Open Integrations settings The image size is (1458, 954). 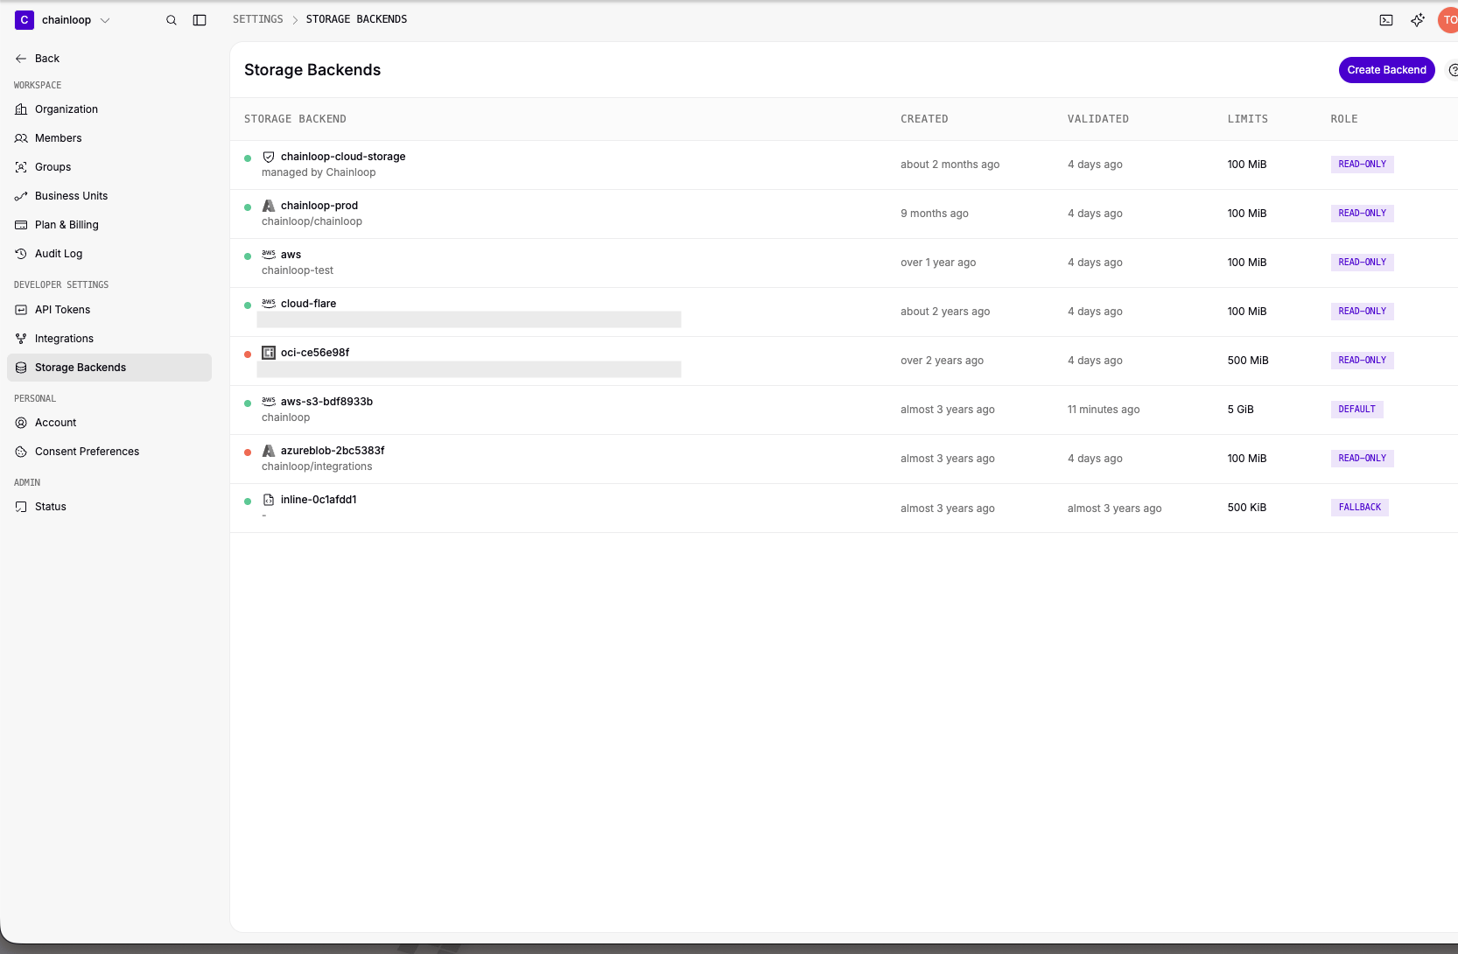click(109, 339)
